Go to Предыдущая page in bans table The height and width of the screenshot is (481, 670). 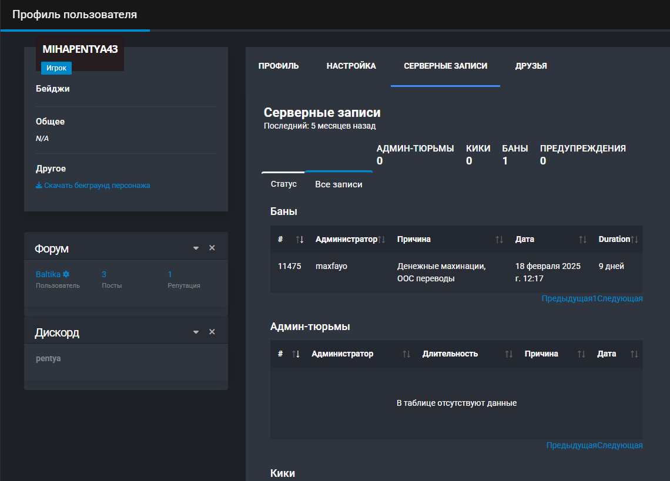click(x=567, y=298)
